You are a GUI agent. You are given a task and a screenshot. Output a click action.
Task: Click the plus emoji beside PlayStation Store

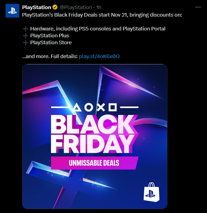coord(25,43)
